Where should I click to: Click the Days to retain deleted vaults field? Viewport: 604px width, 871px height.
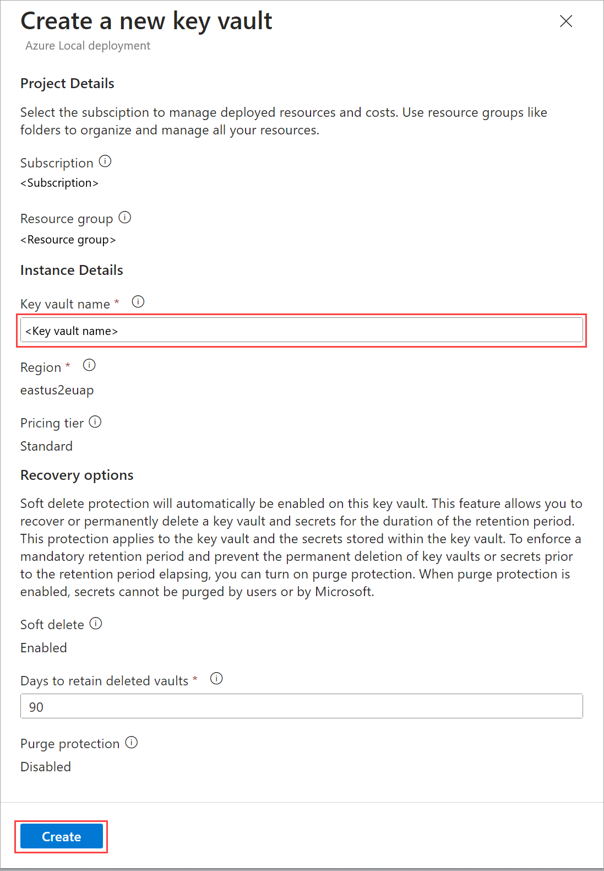(x=302, y=706)
